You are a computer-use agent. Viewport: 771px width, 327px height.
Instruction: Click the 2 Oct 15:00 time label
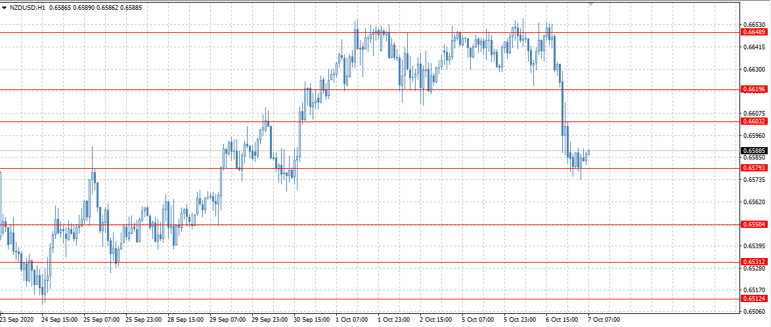(436, 320)
